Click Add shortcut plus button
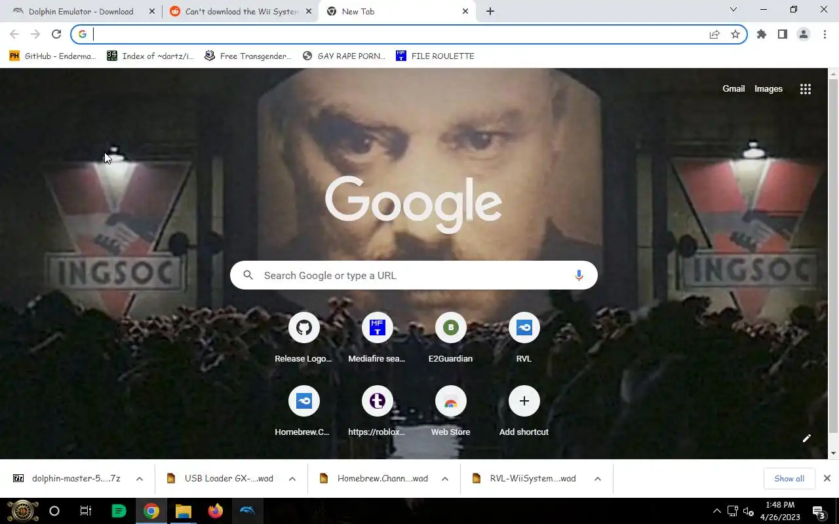The height and width of the screenshot is (524, 839). [524, 401]
